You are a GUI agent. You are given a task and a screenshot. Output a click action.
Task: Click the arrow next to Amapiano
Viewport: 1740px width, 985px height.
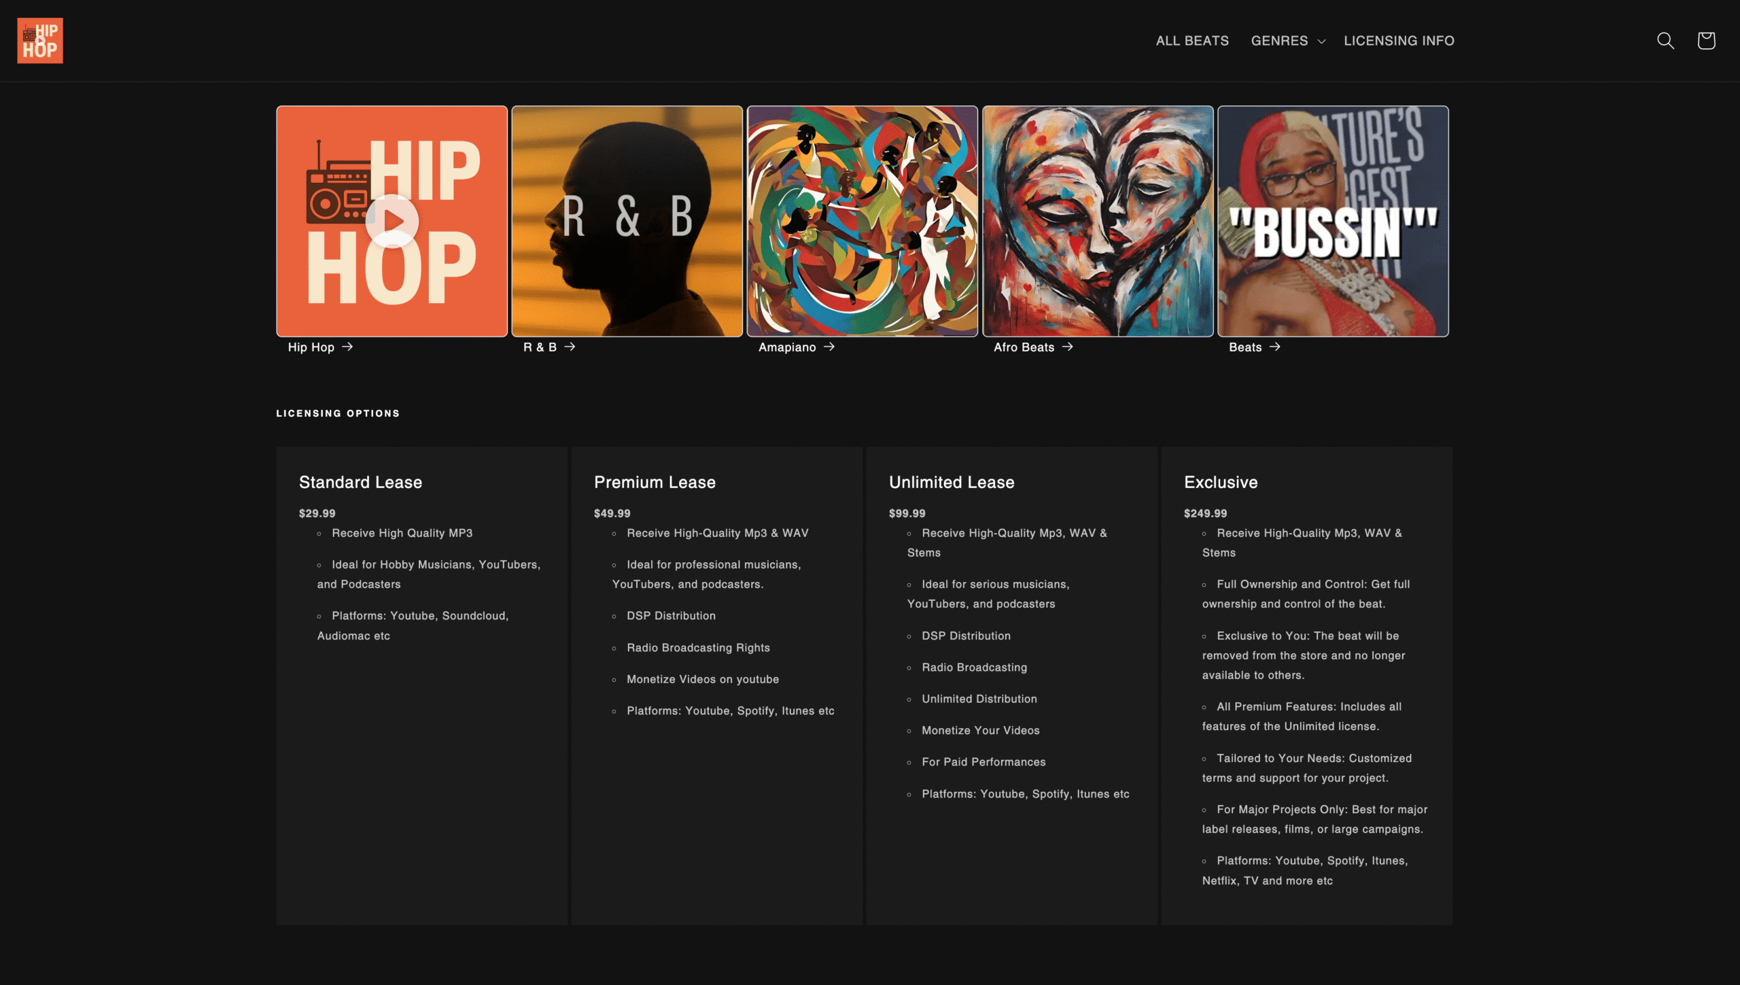(829, 347)
